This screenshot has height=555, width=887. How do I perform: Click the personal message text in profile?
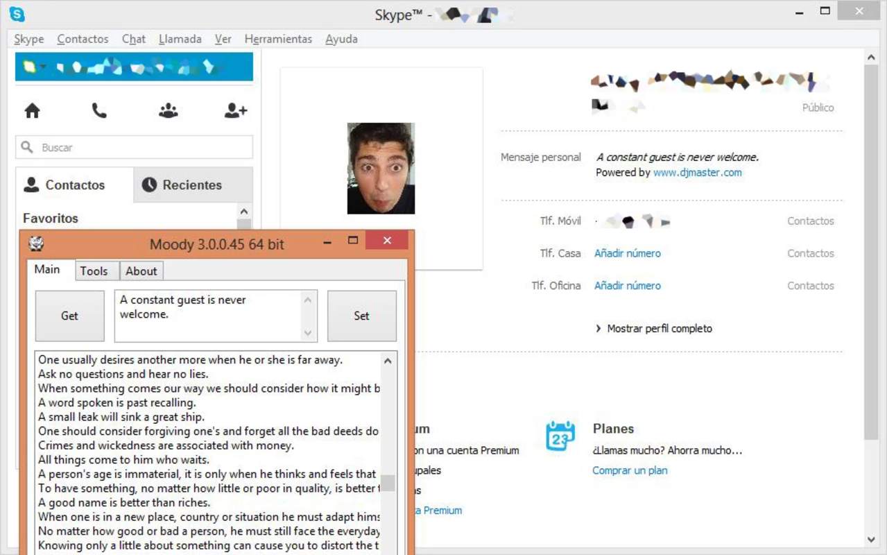point(677,157)
